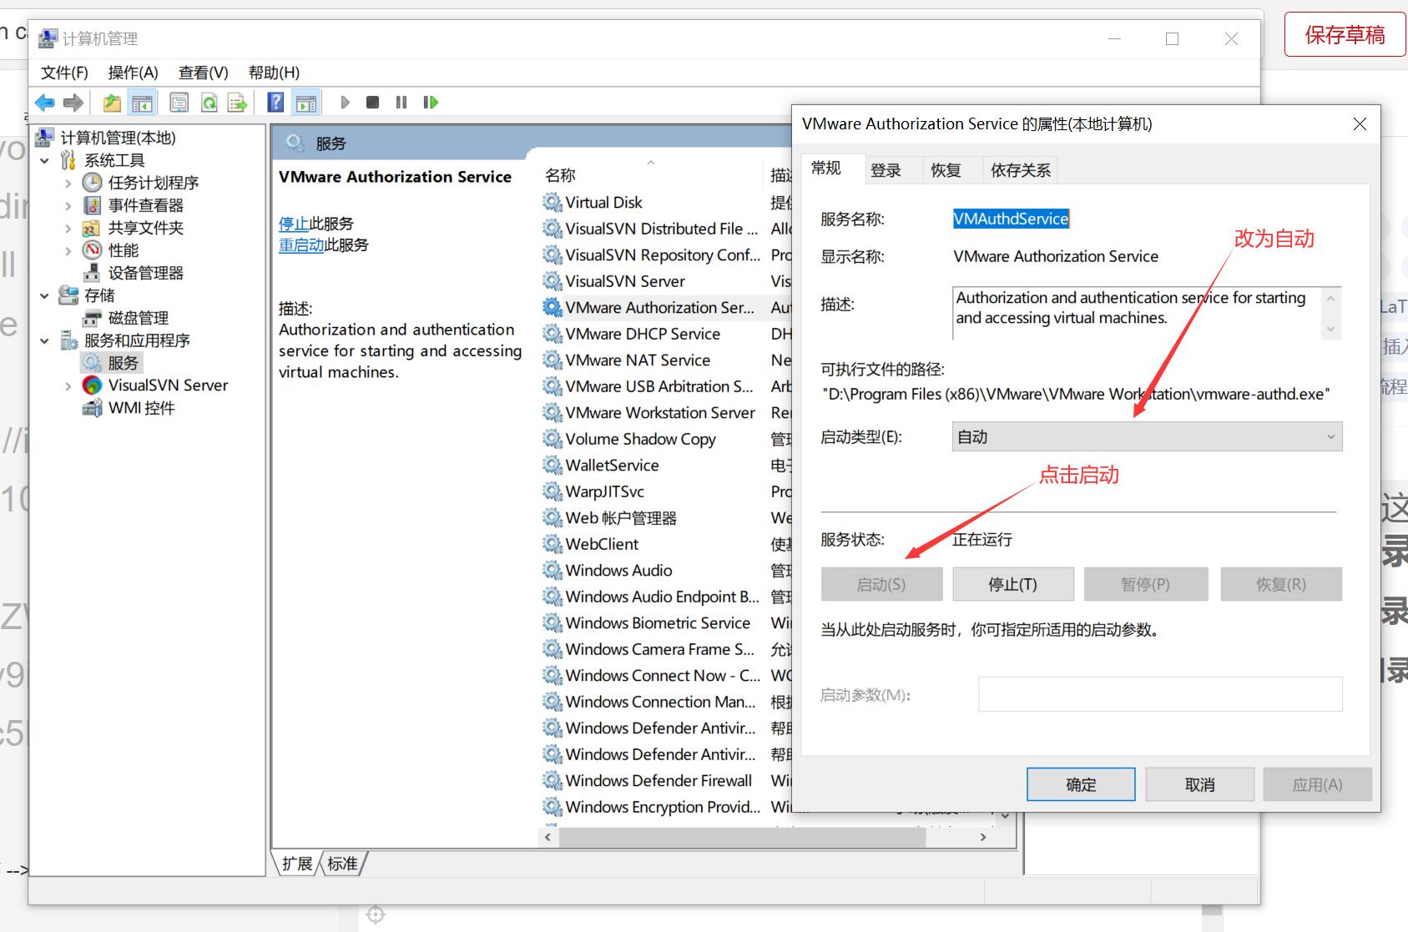Switch to the 依存关系 tab

coord(1021,170)
